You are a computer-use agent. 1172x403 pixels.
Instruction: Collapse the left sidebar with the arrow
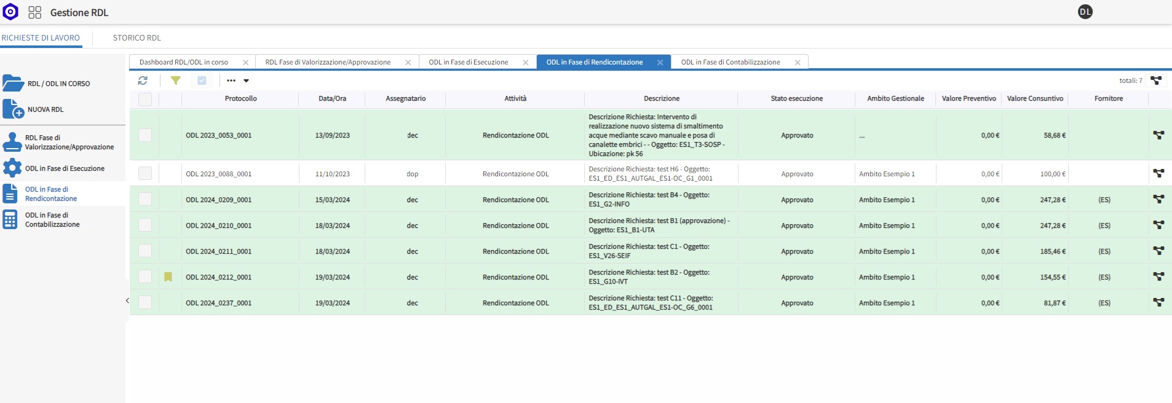pyautogui.click(x=127, y=300)
